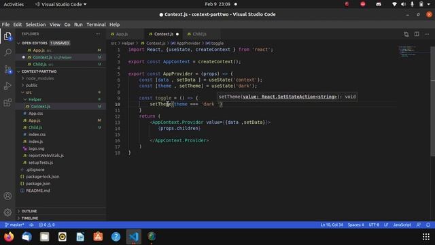
Task: Expand the node_modules folder
Action: (x=39, y=78)
